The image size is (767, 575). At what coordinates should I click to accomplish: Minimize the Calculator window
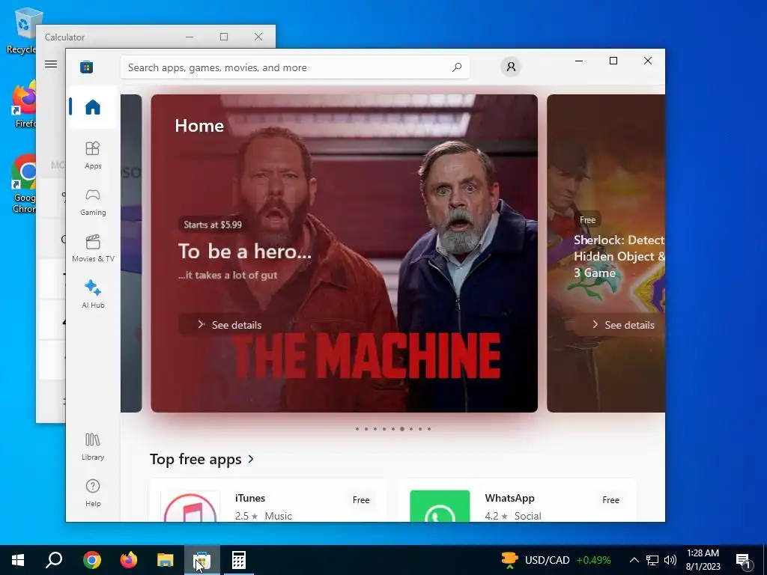(190, 37)
